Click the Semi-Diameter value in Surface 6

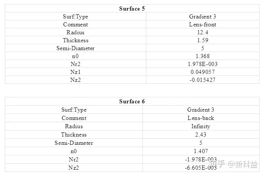pyautogui.click(x=201, y=143)
